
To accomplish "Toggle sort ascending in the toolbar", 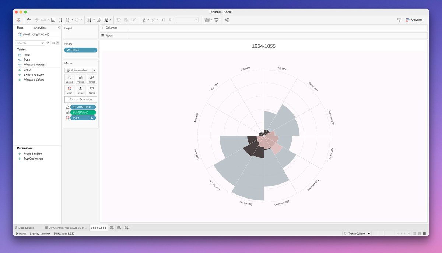I will (125, 20).
